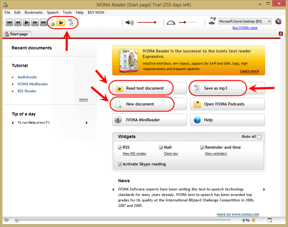Open the voice selection dropdown
288x227 pixels.
click(x=245, y=21)
